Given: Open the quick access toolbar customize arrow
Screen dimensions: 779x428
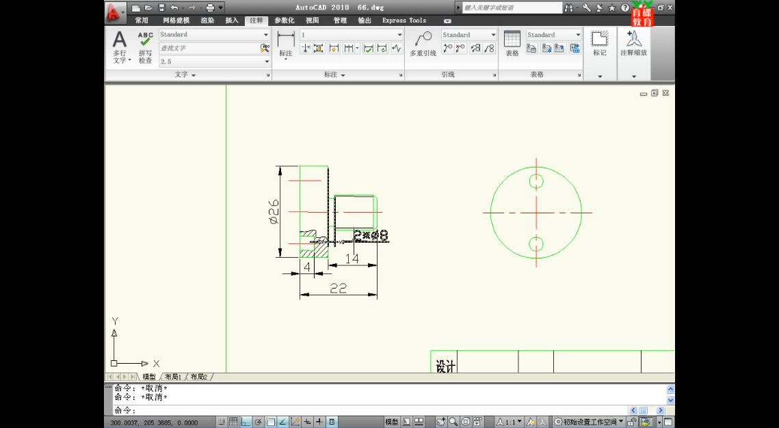Looking at the screenshot, I should pos(221,8).
